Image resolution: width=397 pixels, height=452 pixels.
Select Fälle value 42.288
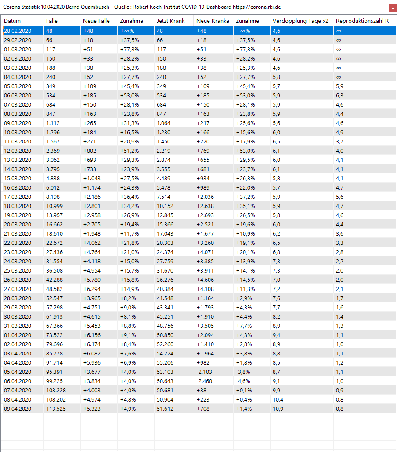tap(54, 280)
